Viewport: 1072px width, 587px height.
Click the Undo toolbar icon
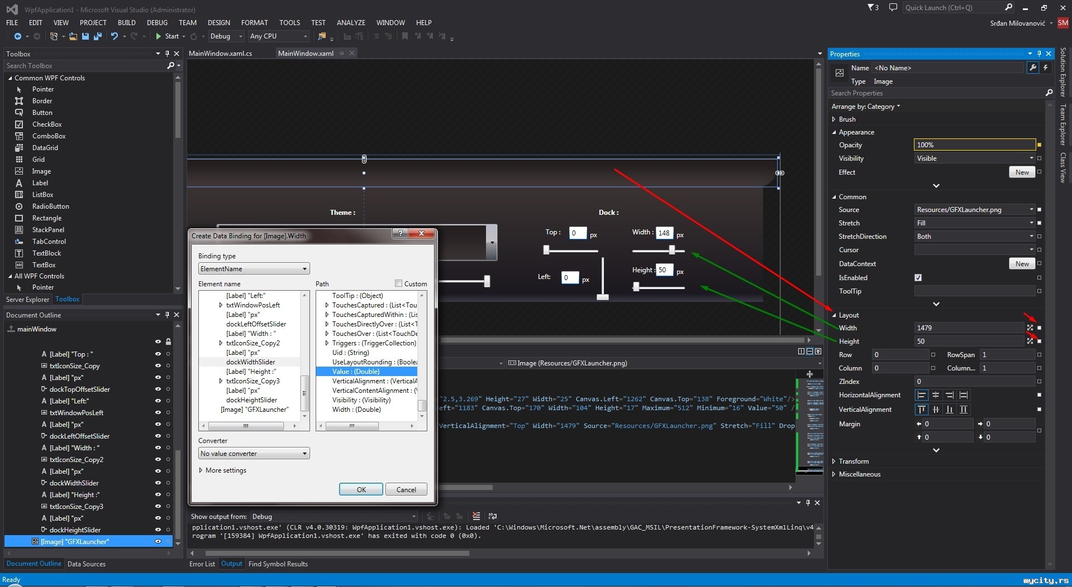coord(115,36)
